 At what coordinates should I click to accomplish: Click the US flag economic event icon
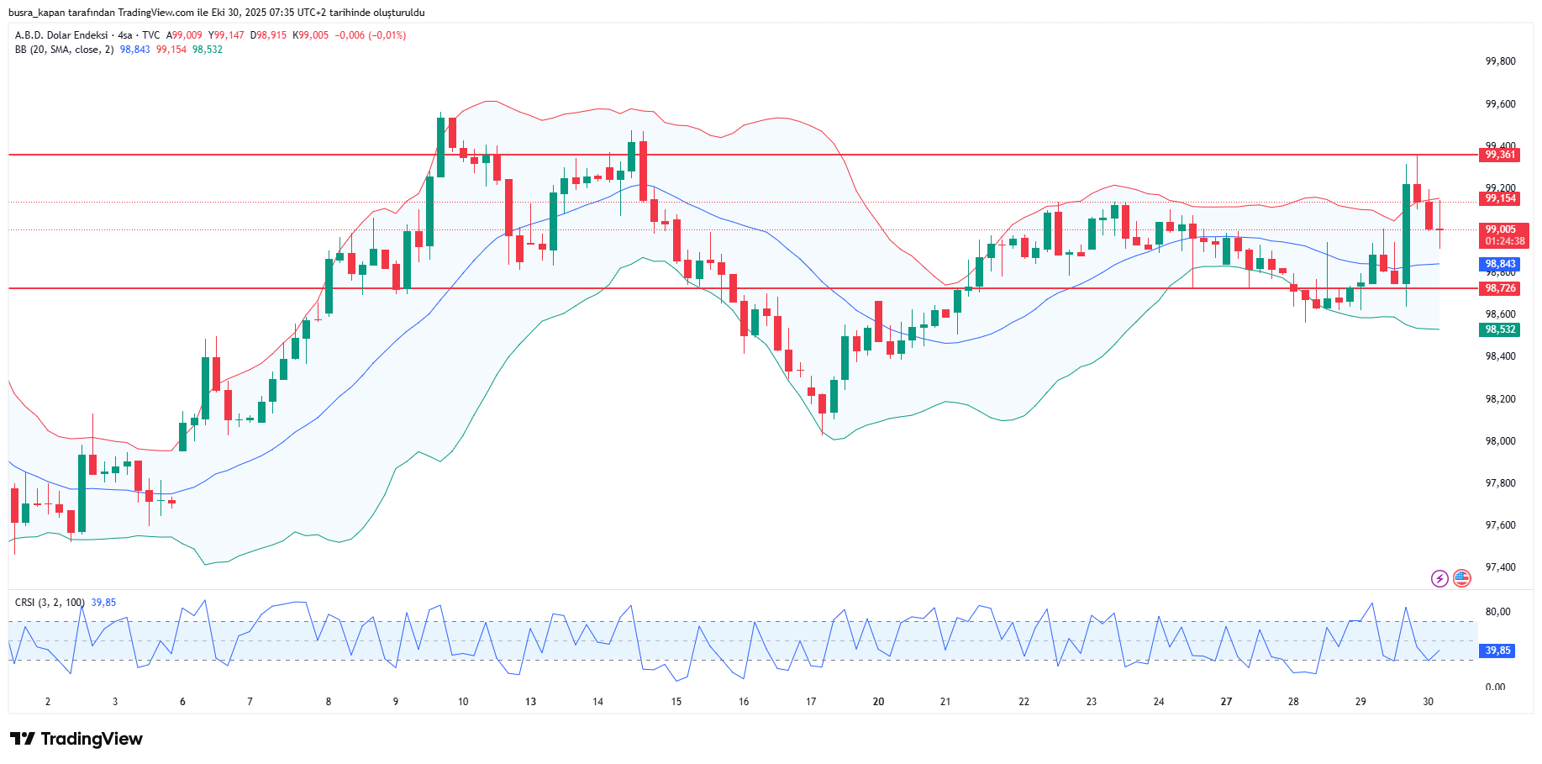1462,578
